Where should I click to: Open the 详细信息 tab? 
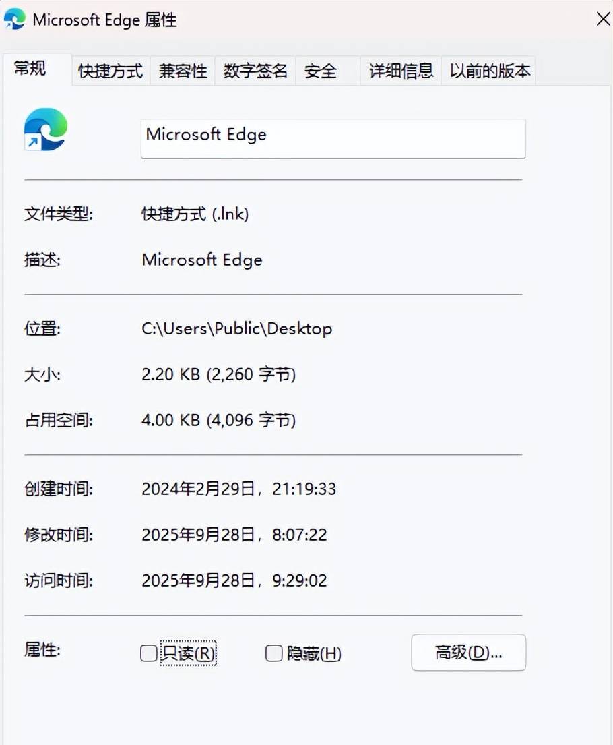(x=400, y=70)
